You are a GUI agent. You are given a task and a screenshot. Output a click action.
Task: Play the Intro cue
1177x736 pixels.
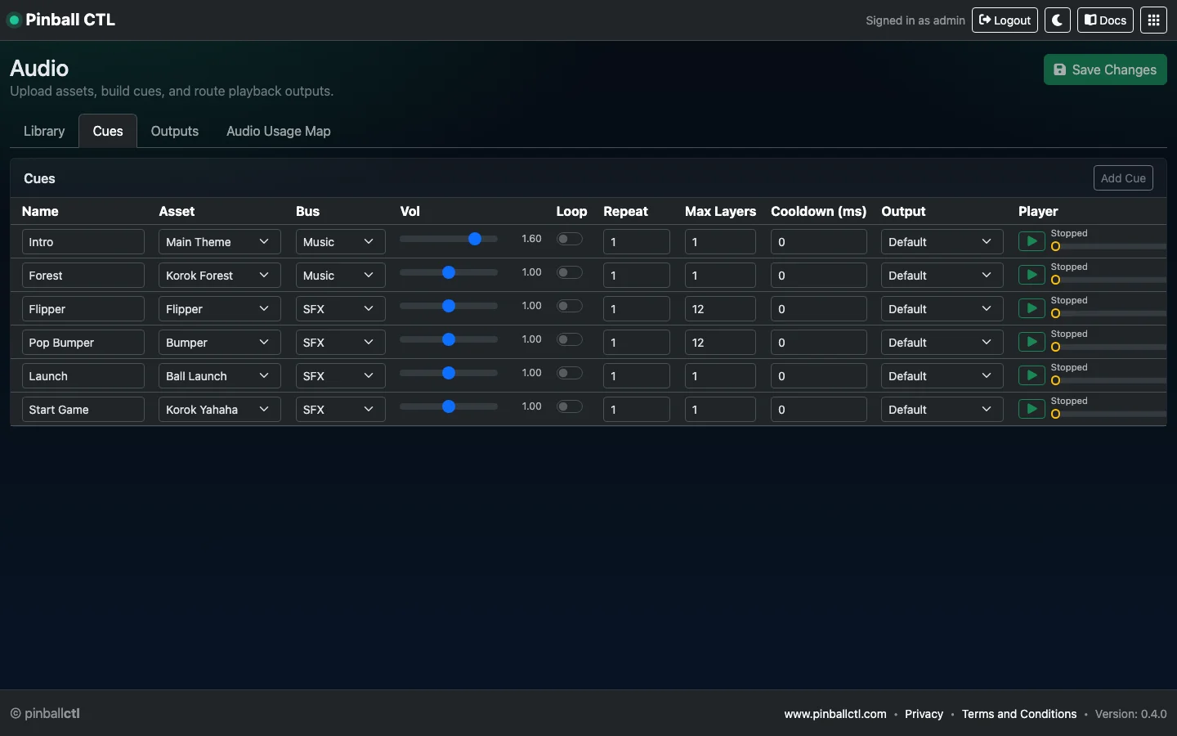(1031, 241)
